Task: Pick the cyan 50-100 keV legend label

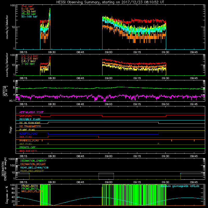Action: coord(29,17)
